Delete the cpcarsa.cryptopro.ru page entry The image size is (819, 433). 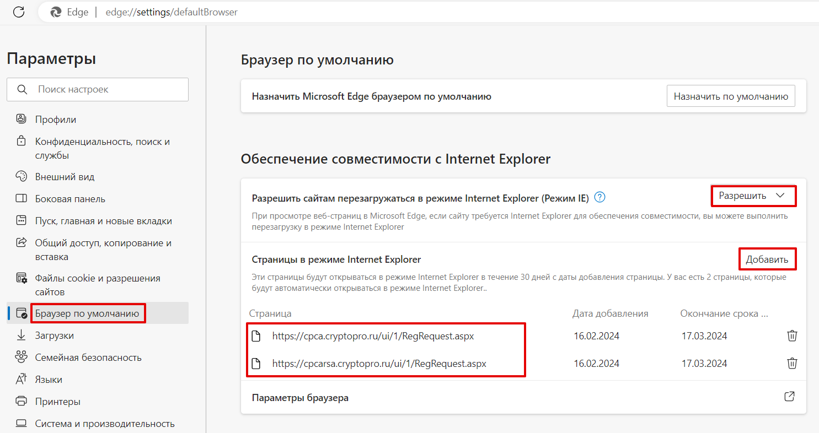[x=792, y=364]
